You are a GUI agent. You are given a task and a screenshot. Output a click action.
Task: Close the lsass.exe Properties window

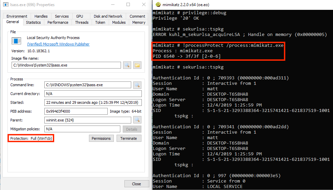144,4
